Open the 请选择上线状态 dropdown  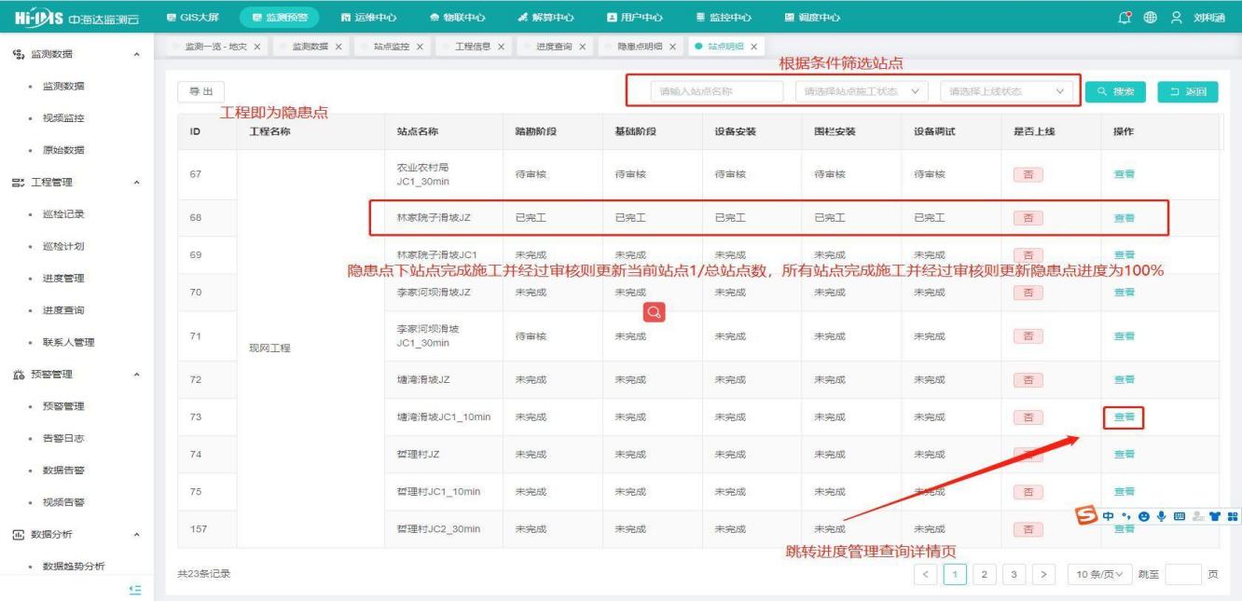click(x=1006, y=91)
